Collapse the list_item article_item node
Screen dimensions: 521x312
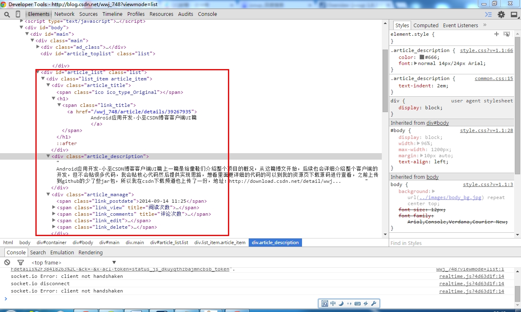[x=43, y=79]
